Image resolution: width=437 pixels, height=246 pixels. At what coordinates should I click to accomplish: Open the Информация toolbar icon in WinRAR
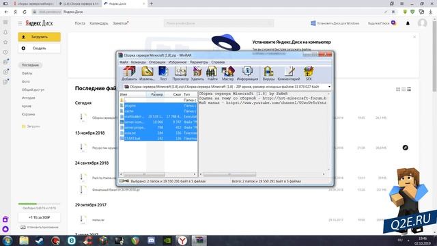coord(247,74)
